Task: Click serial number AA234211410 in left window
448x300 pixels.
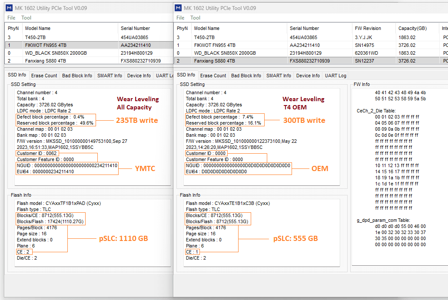Action: click(136, 45)
